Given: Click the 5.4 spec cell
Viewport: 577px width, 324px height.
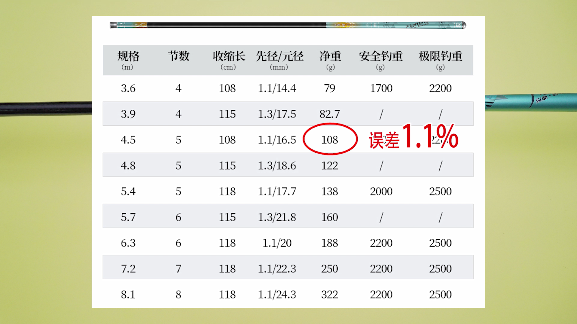Looking at the screenshot, I should [128, 191].
